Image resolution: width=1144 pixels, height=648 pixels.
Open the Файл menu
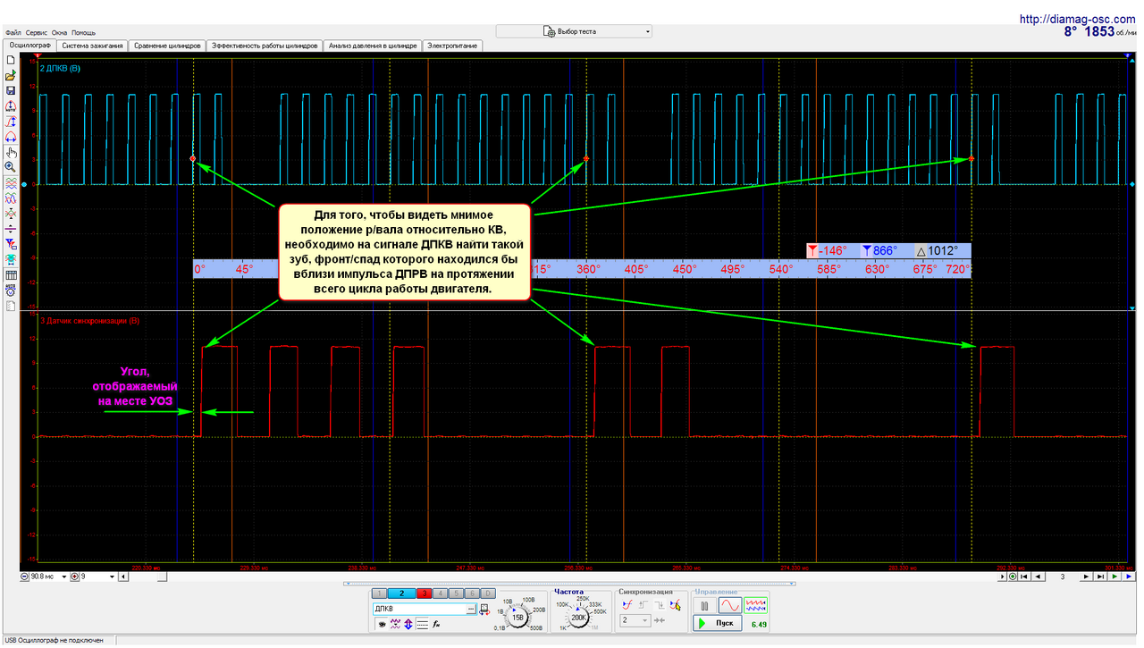point(13,32)
